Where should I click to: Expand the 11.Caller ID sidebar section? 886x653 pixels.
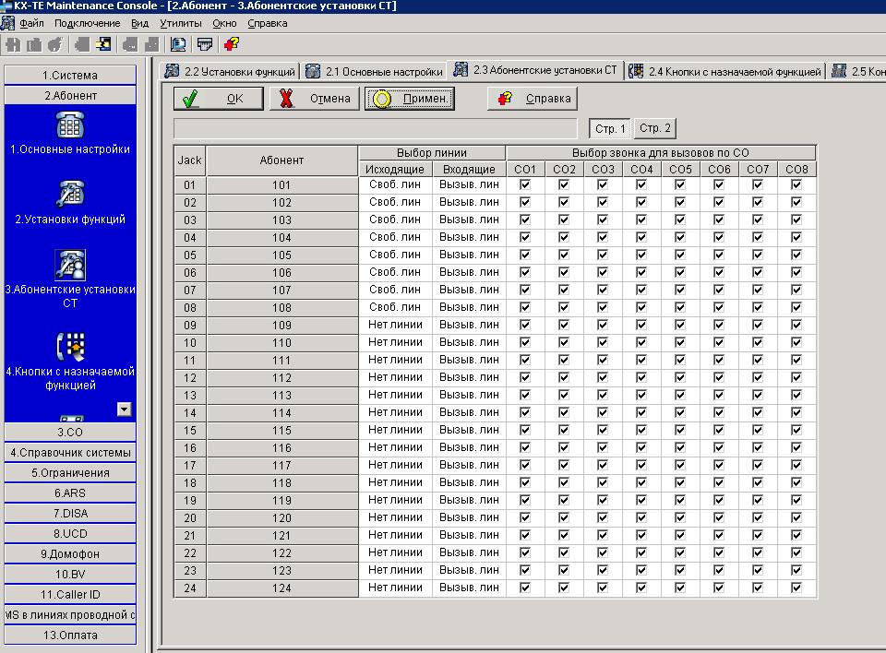[x=70, y=595]
